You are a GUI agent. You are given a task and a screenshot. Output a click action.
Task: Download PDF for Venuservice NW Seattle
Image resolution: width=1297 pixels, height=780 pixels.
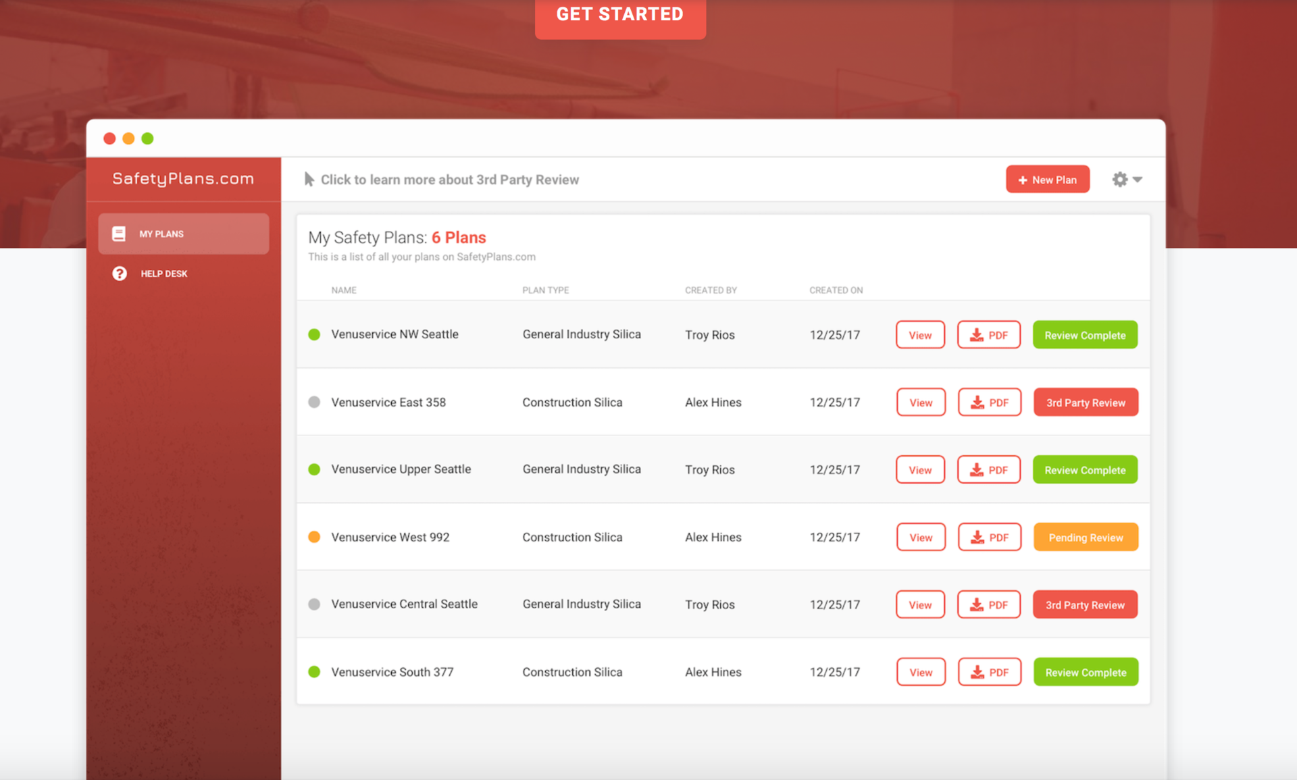tap(989, 335)
